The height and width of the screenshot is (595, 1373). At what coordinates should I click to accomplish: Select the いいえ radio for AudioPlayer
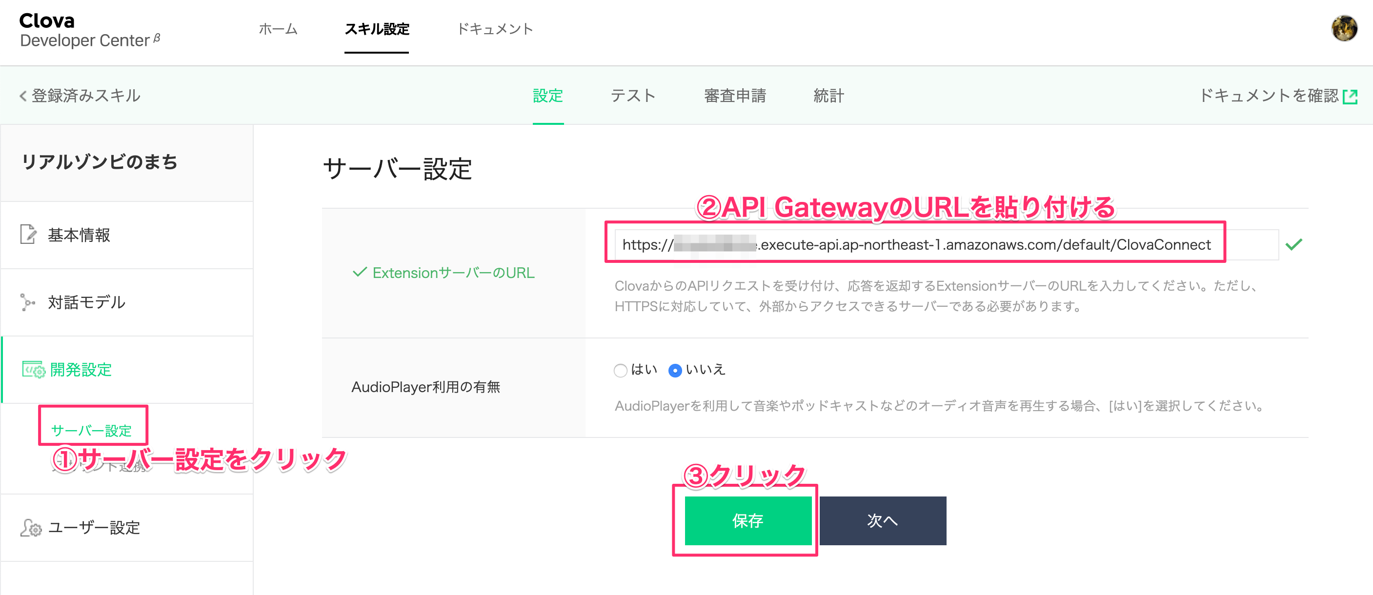(675, 370)
